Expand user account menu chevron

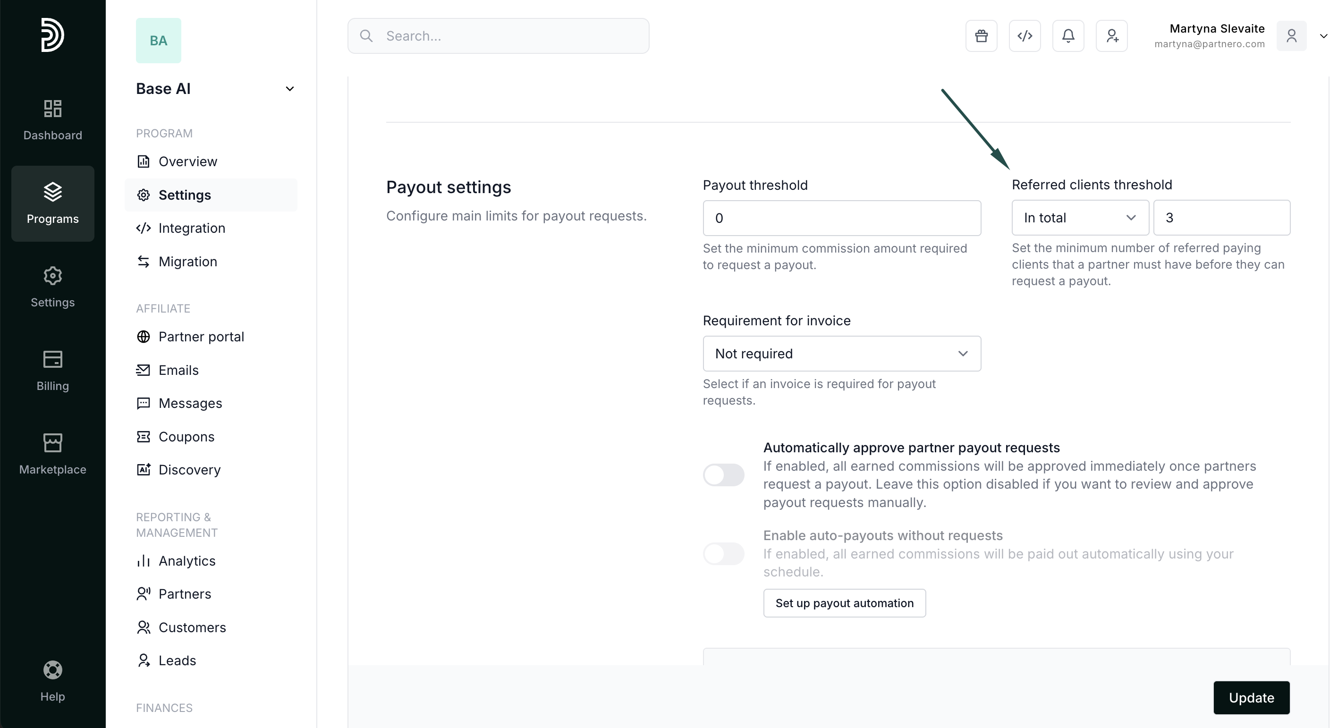[x=1323, y=36]
